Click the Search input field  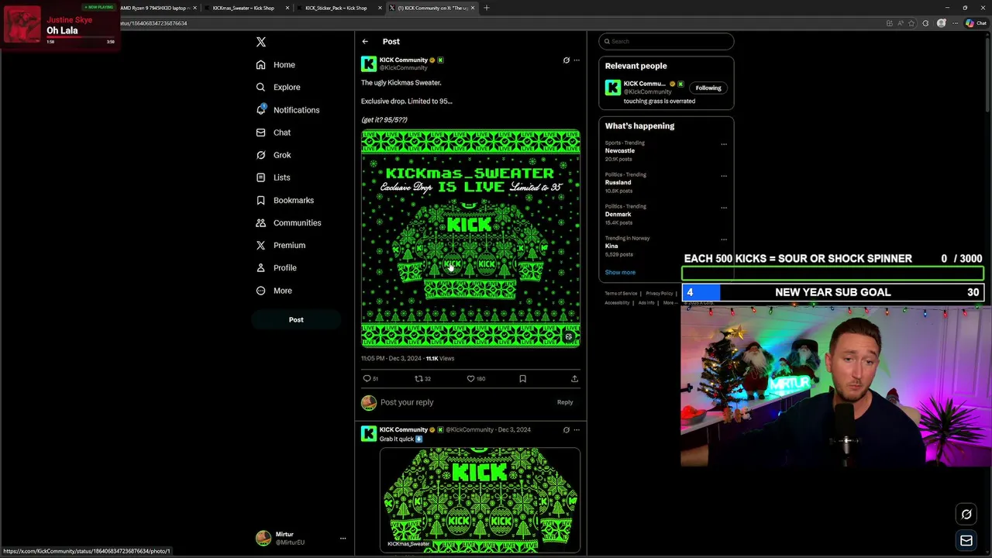pyautogui.click(x=666, y=42)
